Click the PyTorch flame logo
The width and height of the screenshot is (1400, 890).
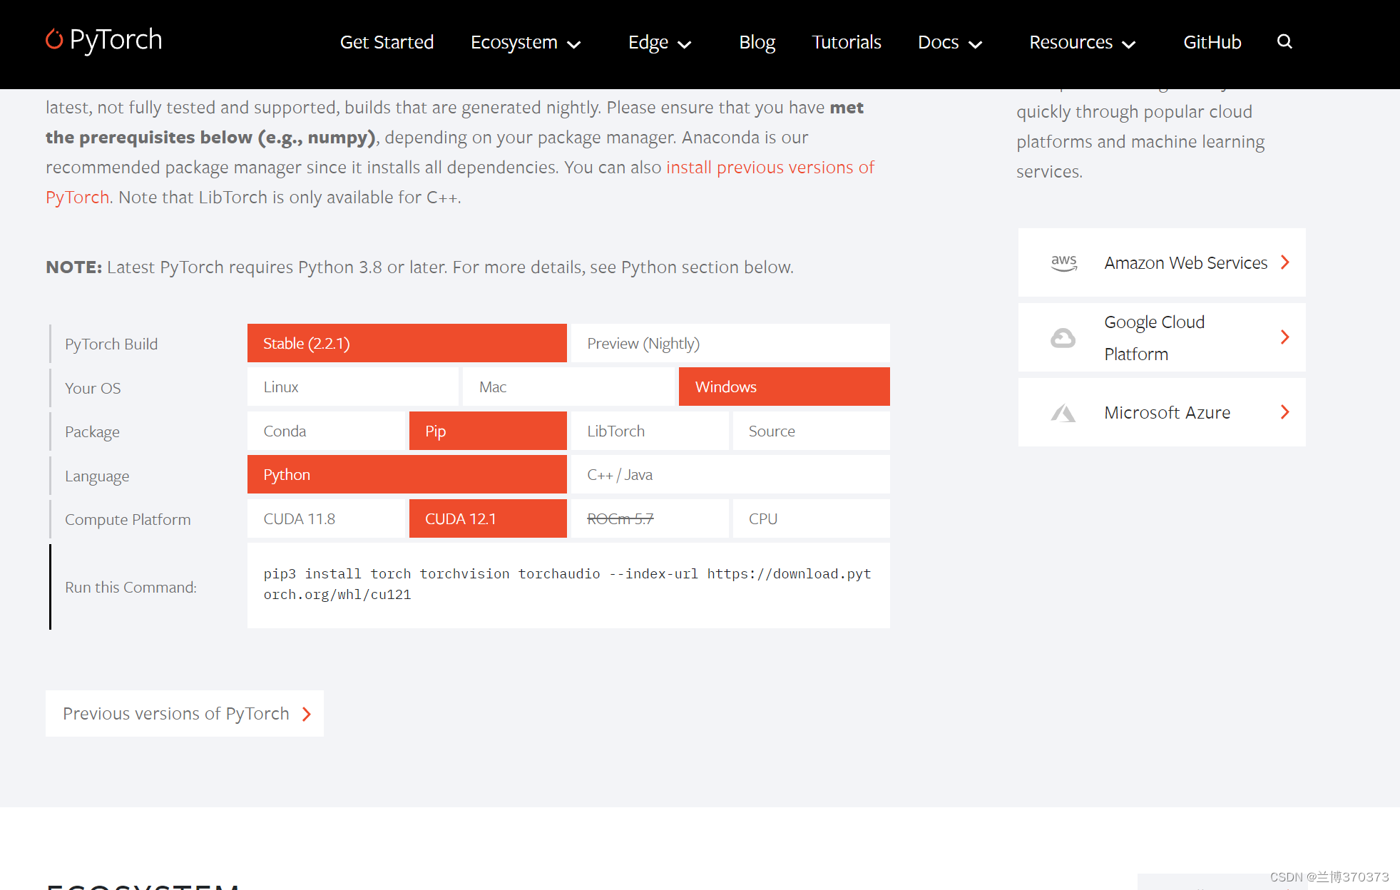click(x=54, y=39)
